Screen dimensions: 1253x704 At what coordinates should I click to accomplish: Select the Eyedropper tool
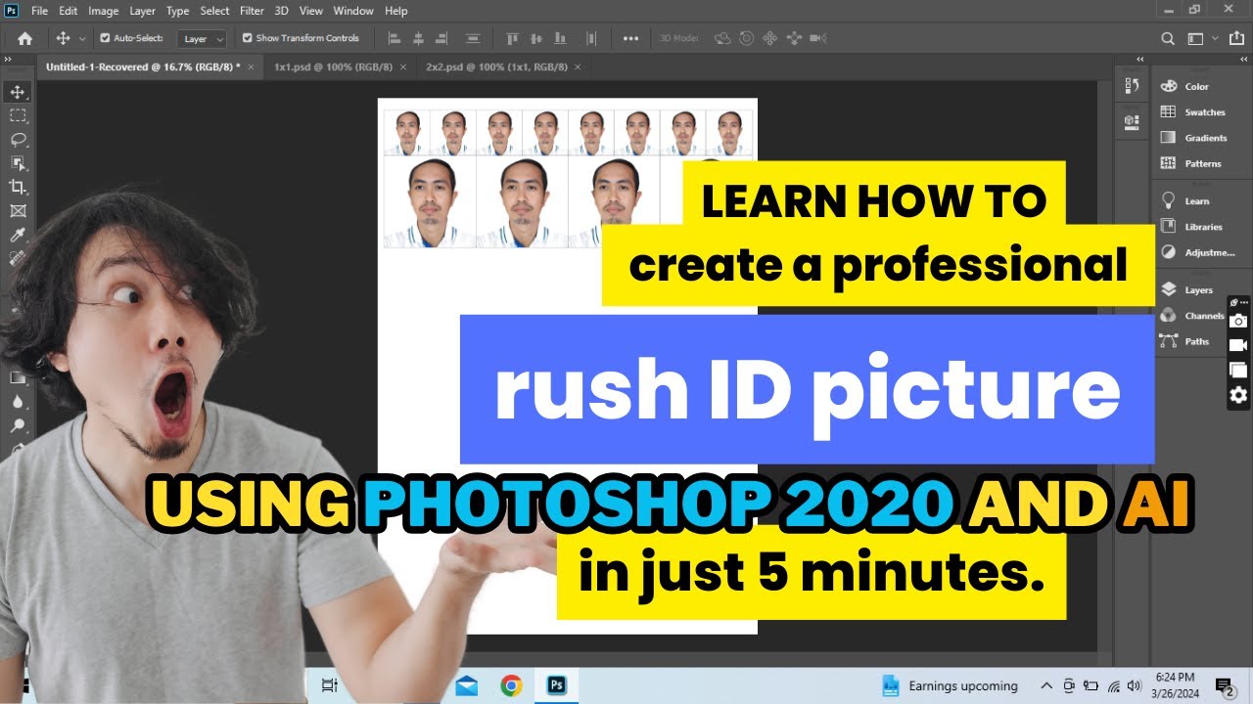pyautogui.click(x=18, y=235)
